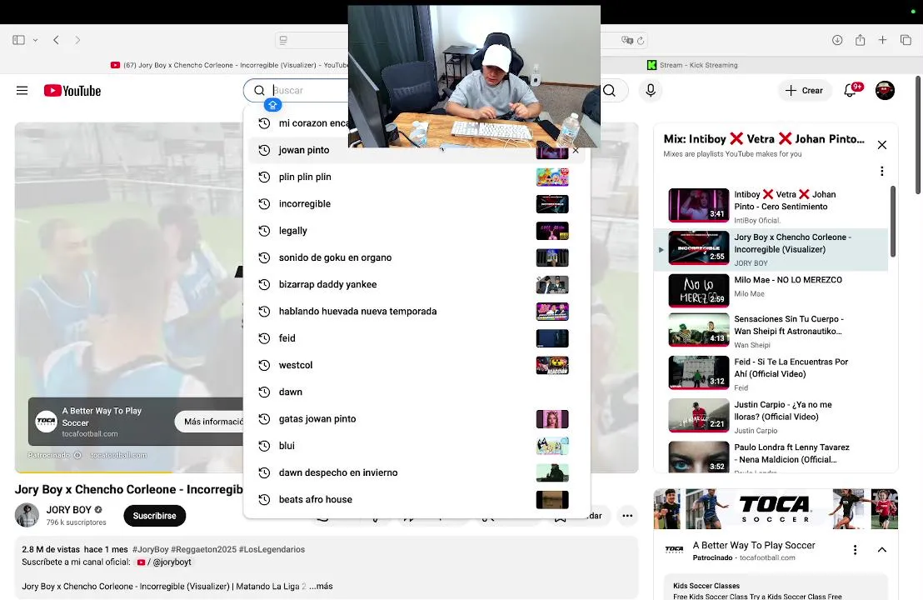Click the search magnifier button
Image resolution: width=923 pixels, height=600 pixels.
coord(610,91)
